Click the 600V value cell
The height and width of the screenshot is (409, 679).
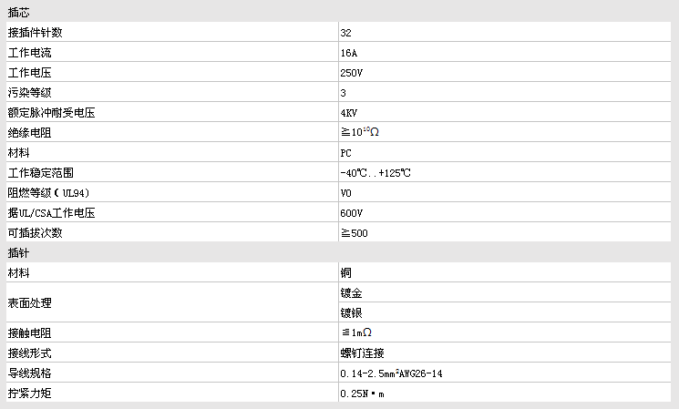351,213
